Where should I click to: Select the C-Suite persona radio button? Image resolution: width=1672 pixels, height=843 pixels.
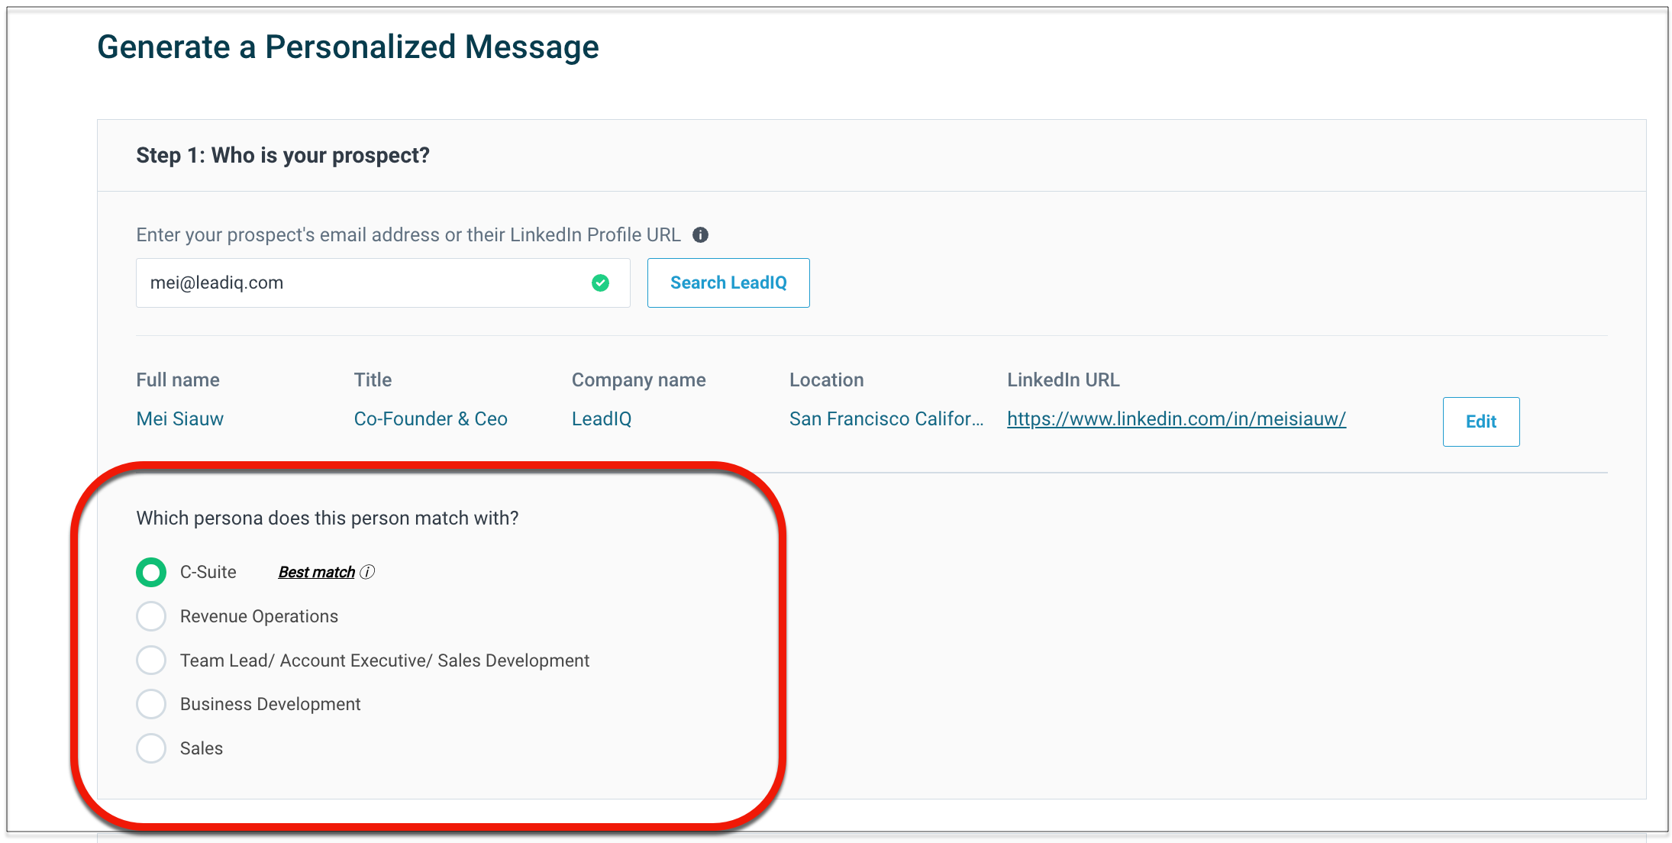tap(151, 572)
